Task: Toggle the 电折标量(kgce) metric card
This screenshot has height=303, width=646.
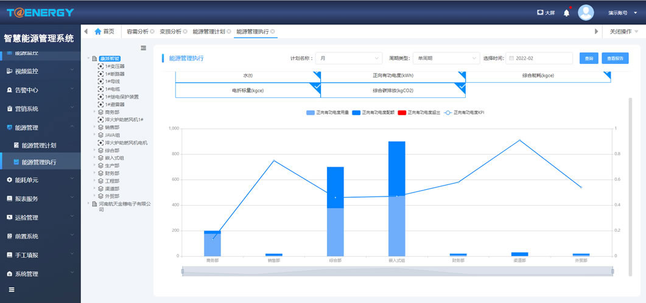Action: pos(248,90)
